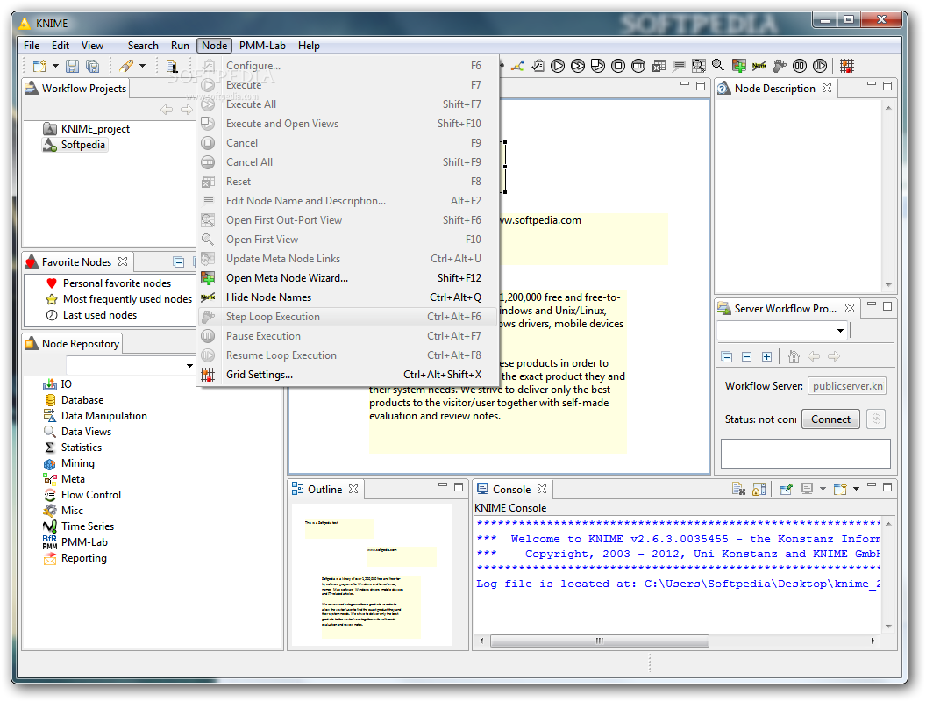
Task: Click the magnifier Open First View toolbar icon
Action: [x=718, y=66]
